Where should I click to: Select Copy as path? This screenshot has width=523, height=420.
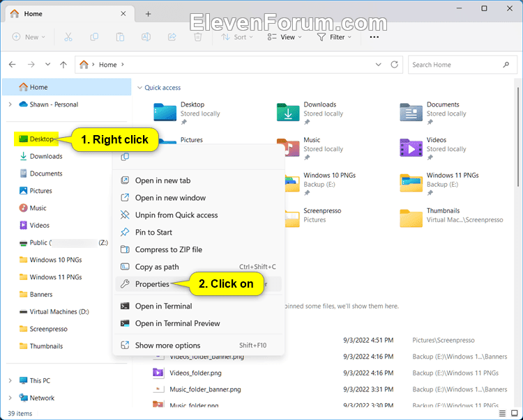pos(199,267)
